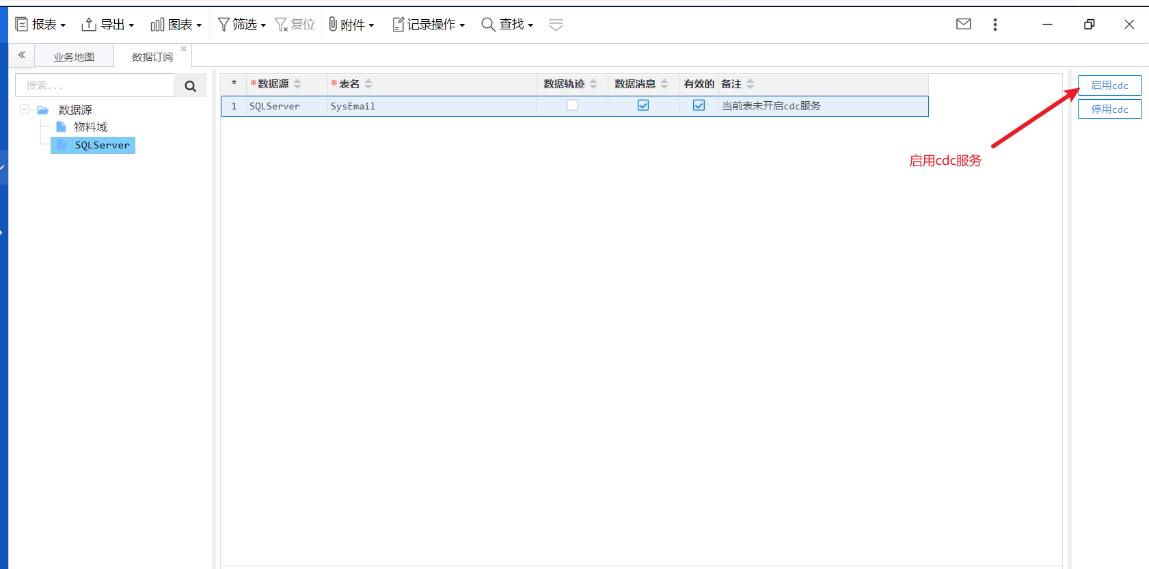Click the toolbar overflow collapse icon
The image size is (1149, 569).
pos(556,25)
